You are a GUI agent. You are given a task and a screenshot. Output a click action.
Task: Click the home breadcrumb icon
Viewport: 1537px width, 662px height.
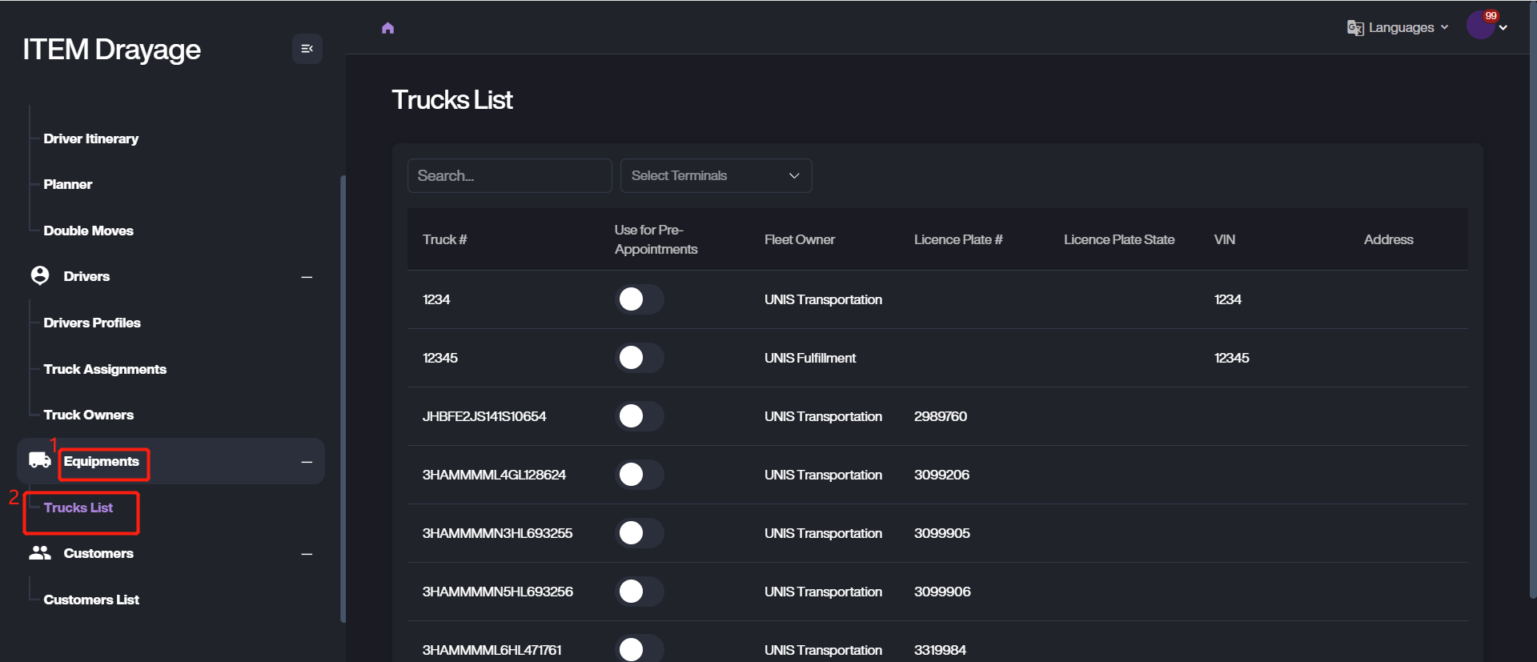click(x=388, y=28)
